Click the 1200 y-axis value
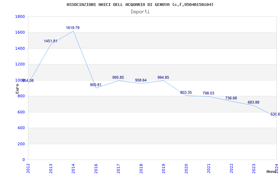Image resolution: width=280 pixels, height=175 pixels. (x=20, y=64)
